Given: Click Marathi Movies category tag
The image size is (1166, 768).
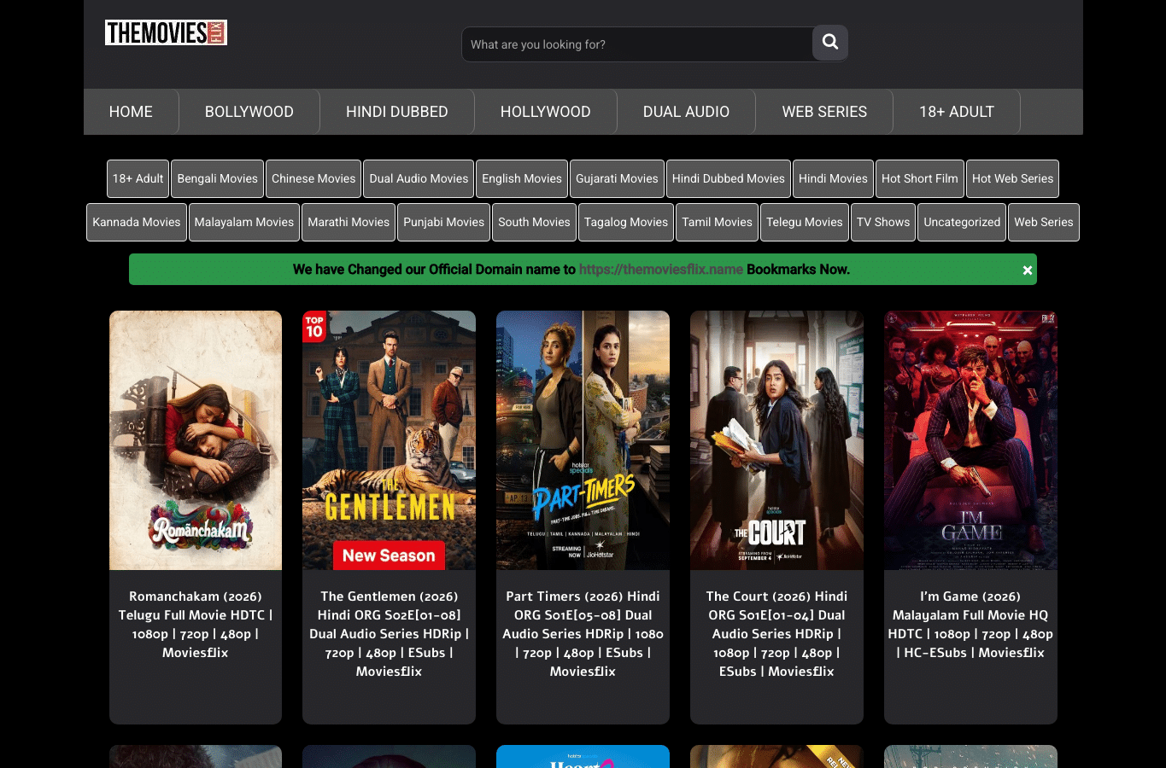Looking at the screenshot, I should [x=349, y=222].
